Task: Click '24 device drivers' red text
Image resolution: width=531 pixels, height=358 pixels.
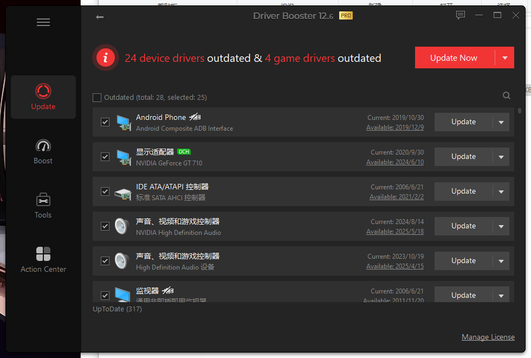Action: tap(165, 59)
